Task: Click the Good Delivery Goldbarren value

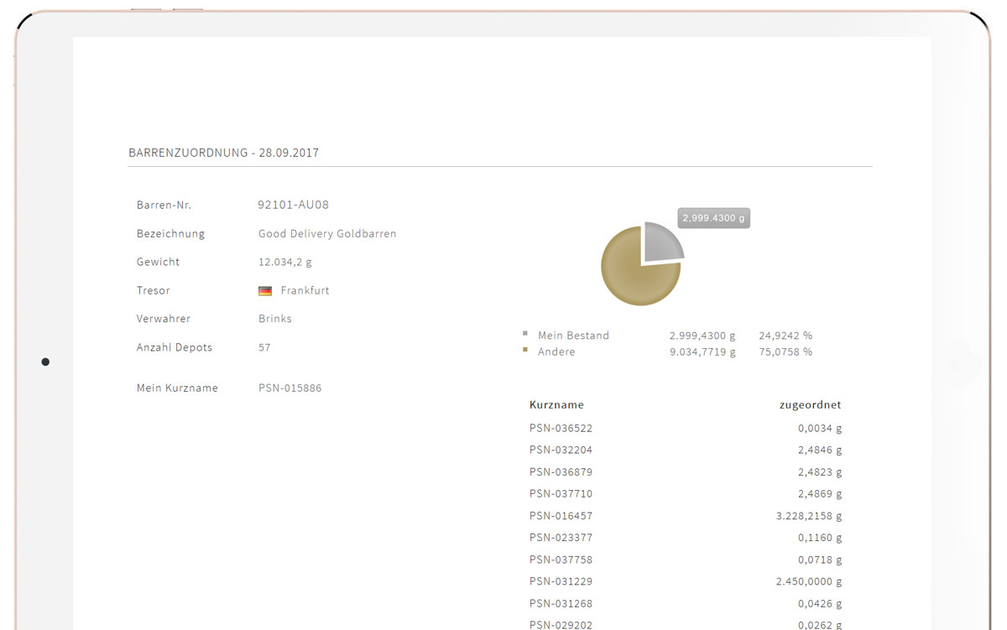Action: (x=327, y=234)
